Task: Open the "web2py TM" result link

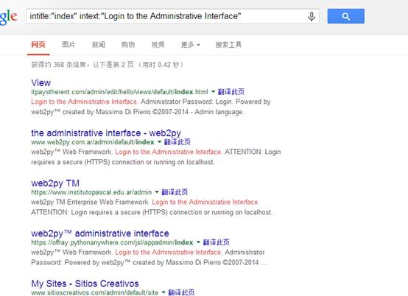Action: coord(55,183)
